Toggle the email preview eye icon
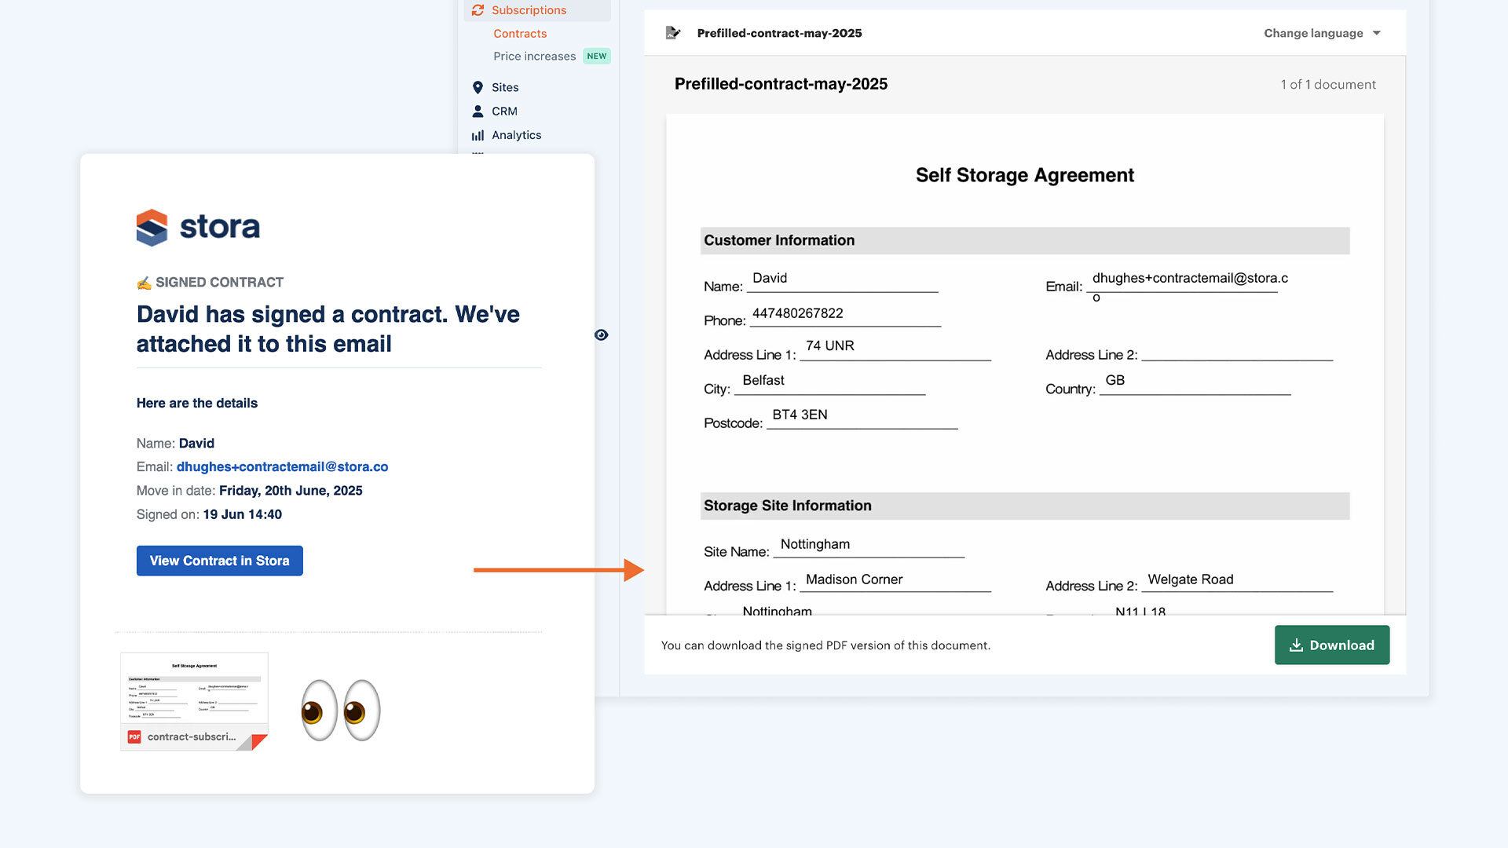Image resolution: width=1508 pixels, height=848 pixels. (x=602, y=334)
